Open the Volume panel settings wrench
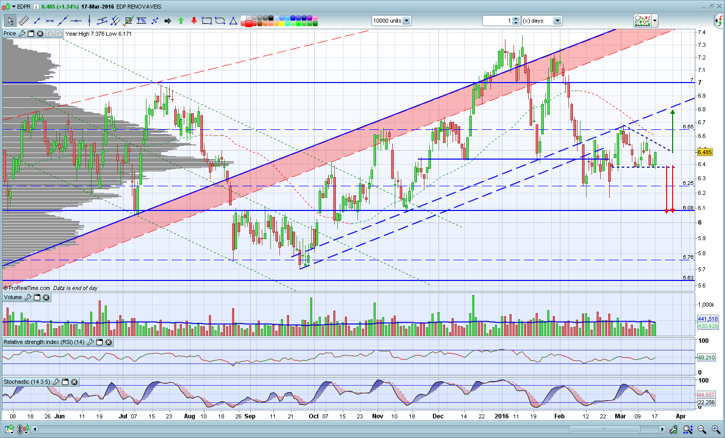 [28, 298]
